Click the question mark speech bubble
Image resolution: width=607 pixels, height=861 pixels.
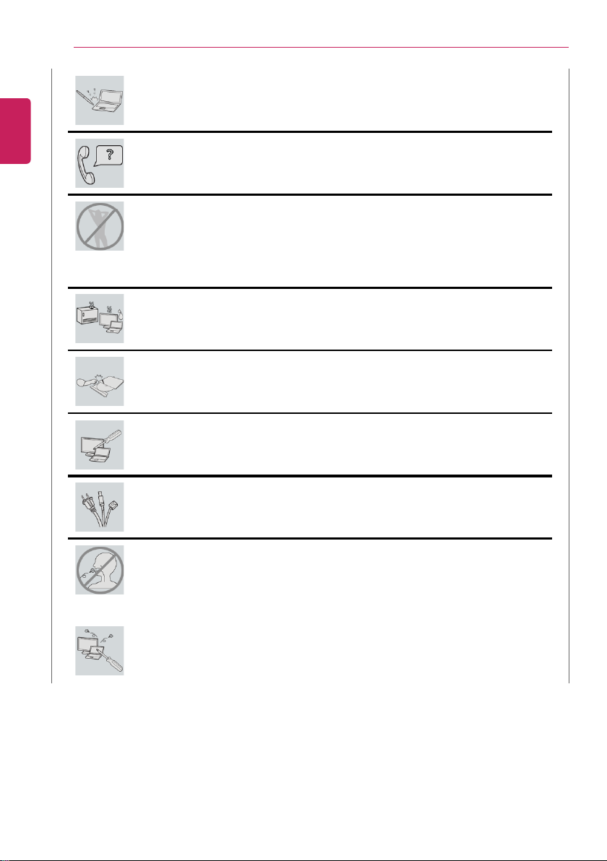pyautogui.click(x=109, y=155)
